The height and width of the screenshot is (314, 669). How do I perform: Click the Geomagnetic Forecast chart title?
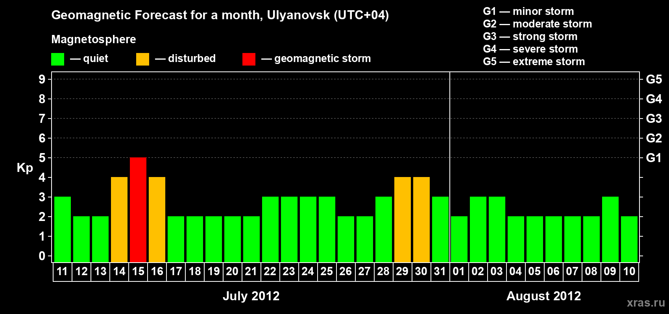click(x=220, y=15)
